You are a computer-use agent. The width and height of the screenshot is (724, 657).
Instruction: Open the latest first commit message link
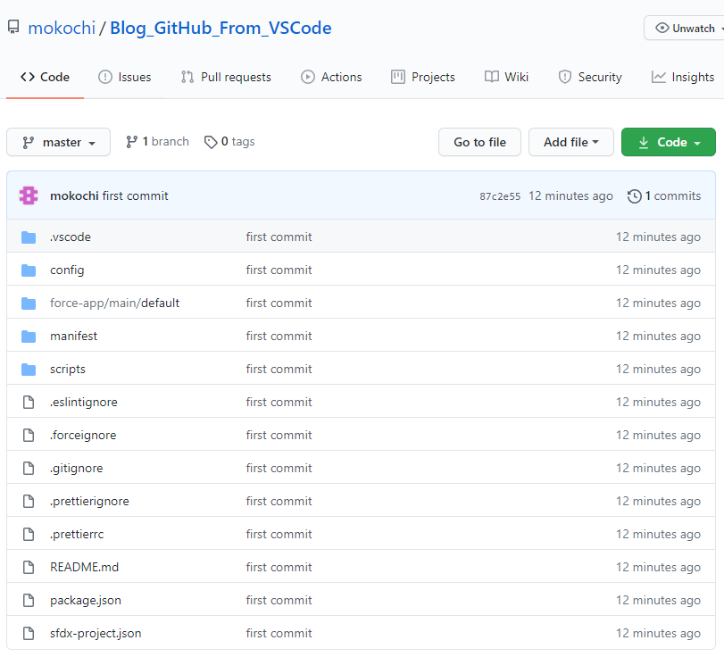click(136, 195)
